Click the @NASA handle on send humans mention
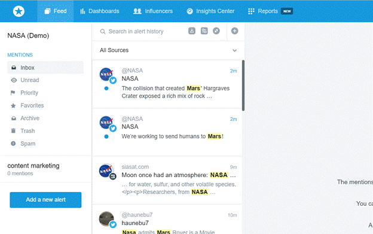373x234 pixels. point(132,119)
